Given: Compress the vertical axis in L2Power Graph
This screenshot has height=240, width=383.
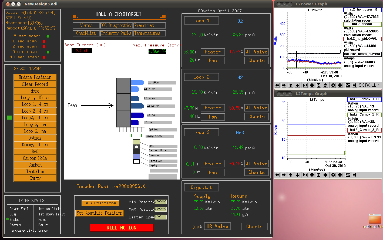Looking at the screenshot, I should click(319, 85).
